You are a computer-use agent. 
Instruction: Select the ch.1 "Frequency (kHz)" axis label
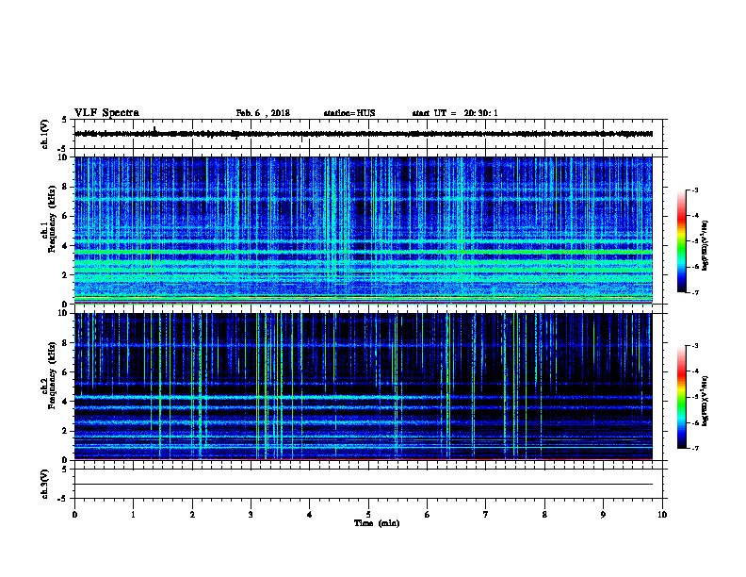tap(52, 219)
